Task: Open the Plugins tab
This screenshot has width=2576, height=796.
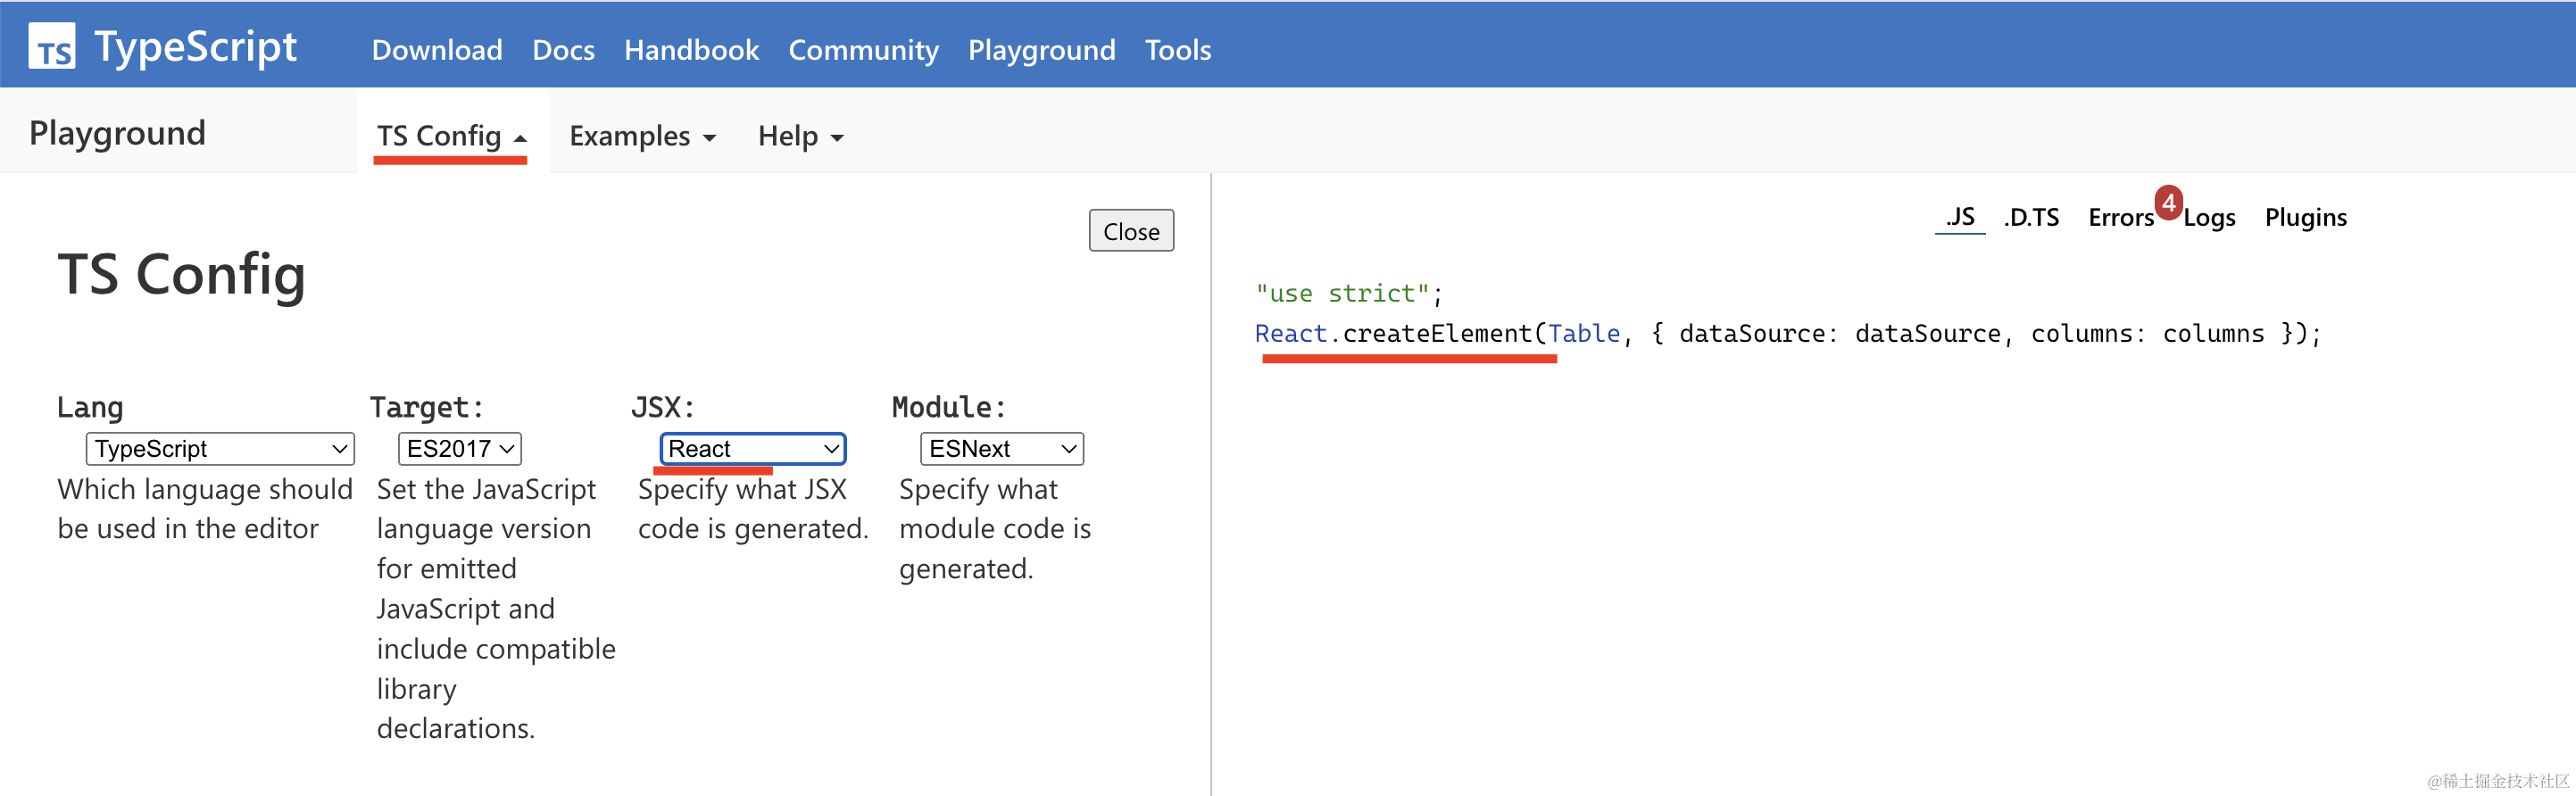Action: (2305, 218)
